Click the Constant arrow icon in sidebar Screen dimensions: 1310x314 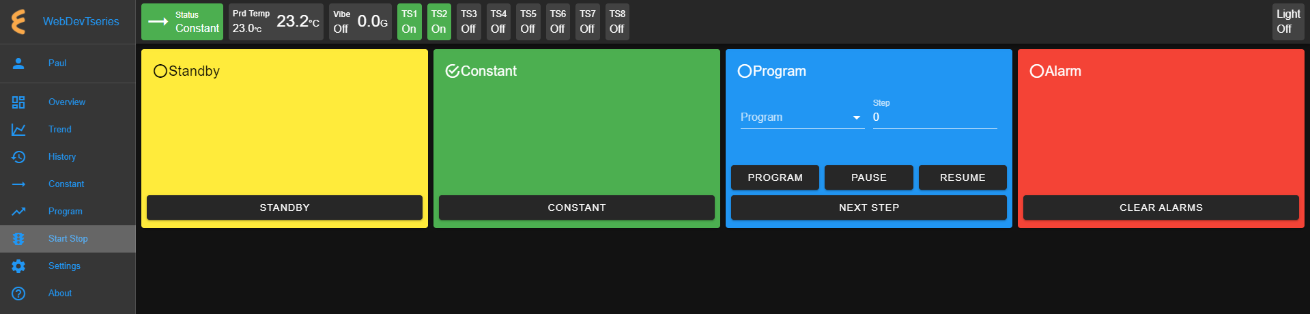point(18,184)
